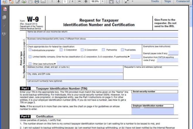Zoom out using the minus button
193x129 pixels.
pyautogui.click(x=80, y=1)
